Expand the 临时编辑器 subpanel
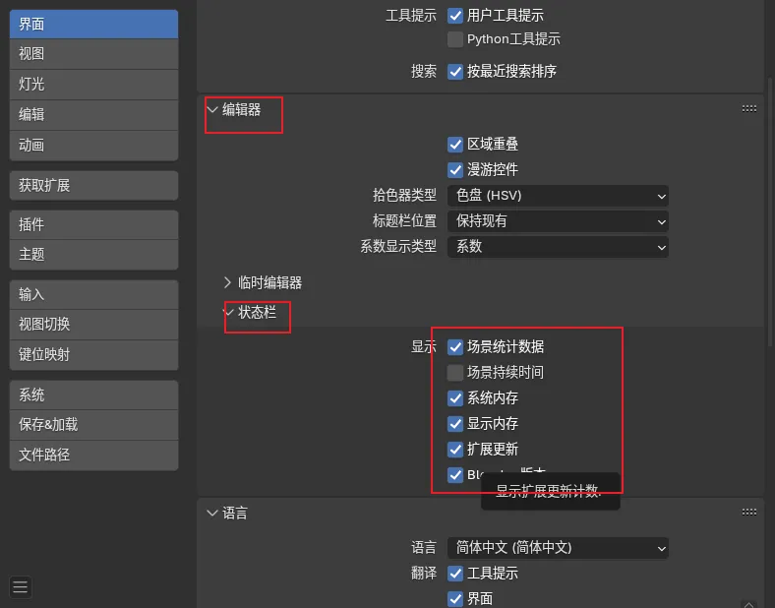The image size is (775, 608). point(262,282)
